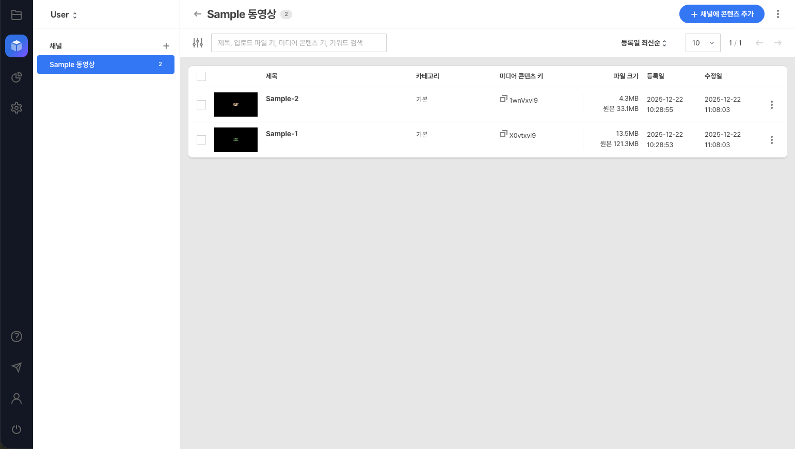Open the folder icon in left sidebar
The height and width of the screenshot is (449, 795).
[x=17, y=15]
